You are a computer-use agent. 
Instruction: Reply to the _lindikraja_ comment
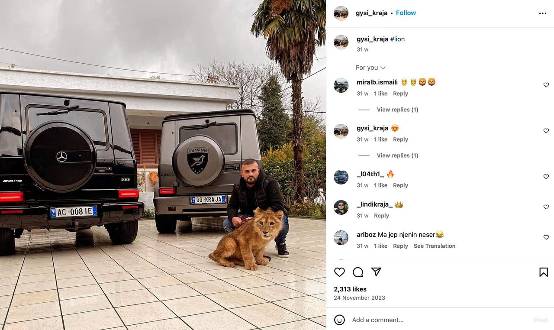click(381, 216)
